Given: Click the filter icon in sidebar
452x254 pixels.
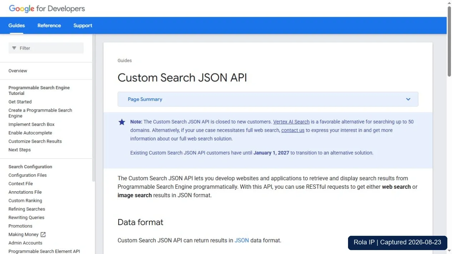Looking at the screenshot, I should click(14, 48).
